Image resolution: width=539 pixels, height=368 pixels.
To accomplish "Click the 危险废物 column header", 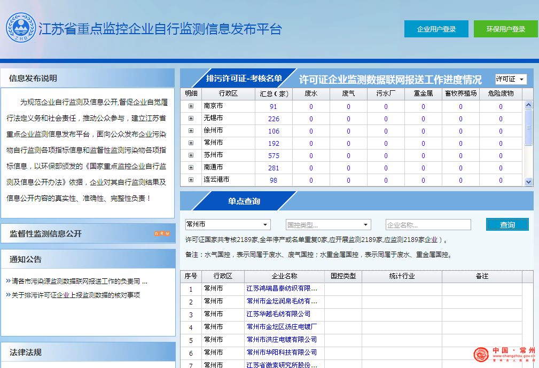I will click(501, 94).
